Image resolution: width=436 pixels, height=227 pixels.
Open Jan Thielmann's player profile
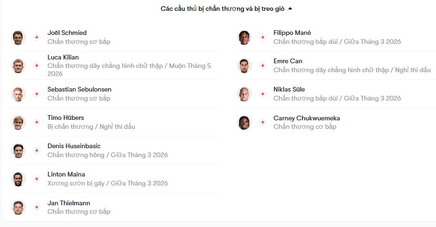pyautogui.click(x=69, y=203)
